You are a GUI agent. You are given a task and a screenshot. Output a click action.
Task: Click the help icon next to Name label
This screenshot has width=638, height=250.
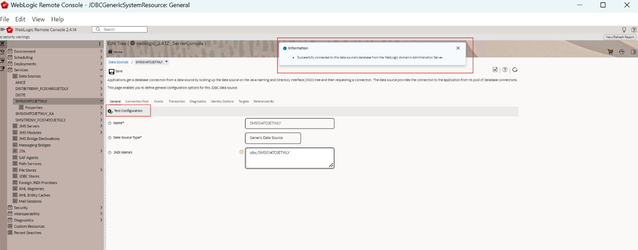click(110, 123)
